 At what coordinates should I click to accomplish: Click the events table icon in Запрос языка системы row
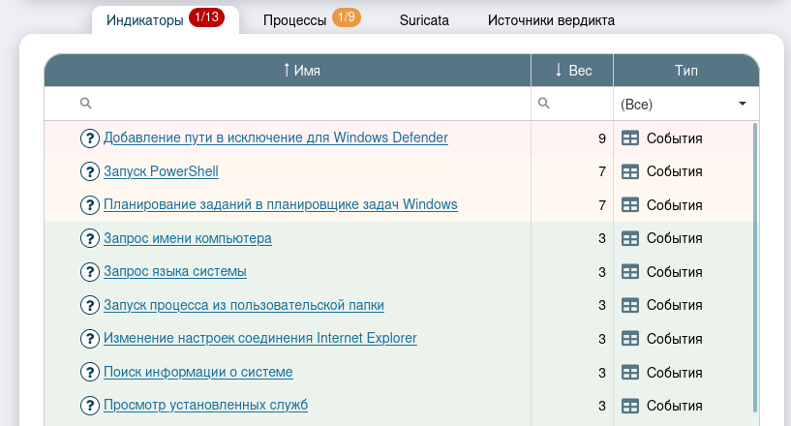pos(630,272)
